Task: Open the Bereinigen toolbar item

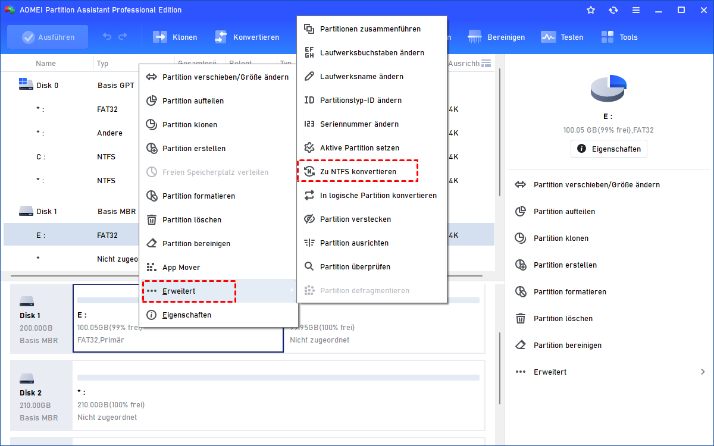Action: 496,37
